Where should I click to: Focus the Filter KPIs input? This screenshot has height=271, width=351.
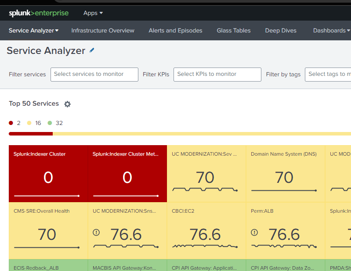(217, 75)
